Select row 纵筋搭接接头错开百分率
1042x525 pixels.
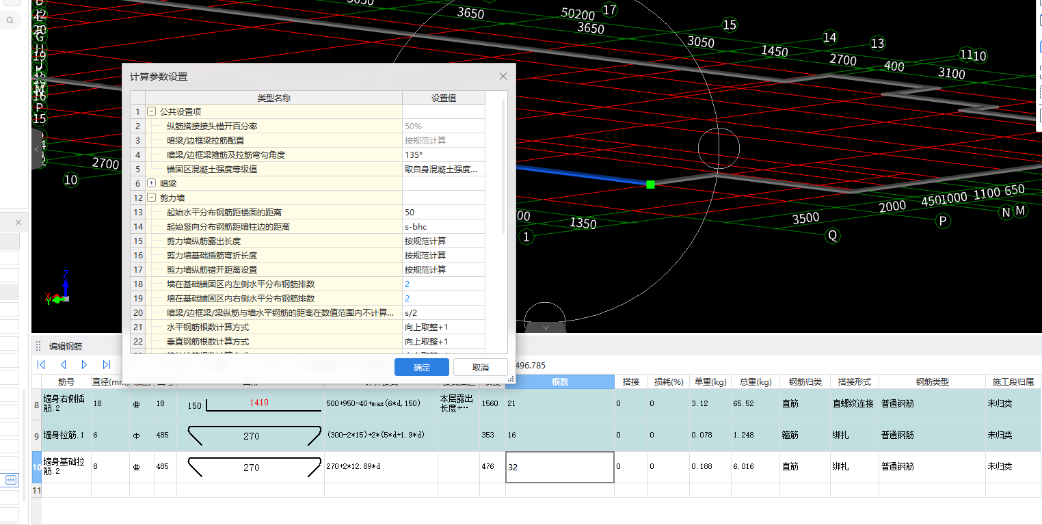pos(274,126)
